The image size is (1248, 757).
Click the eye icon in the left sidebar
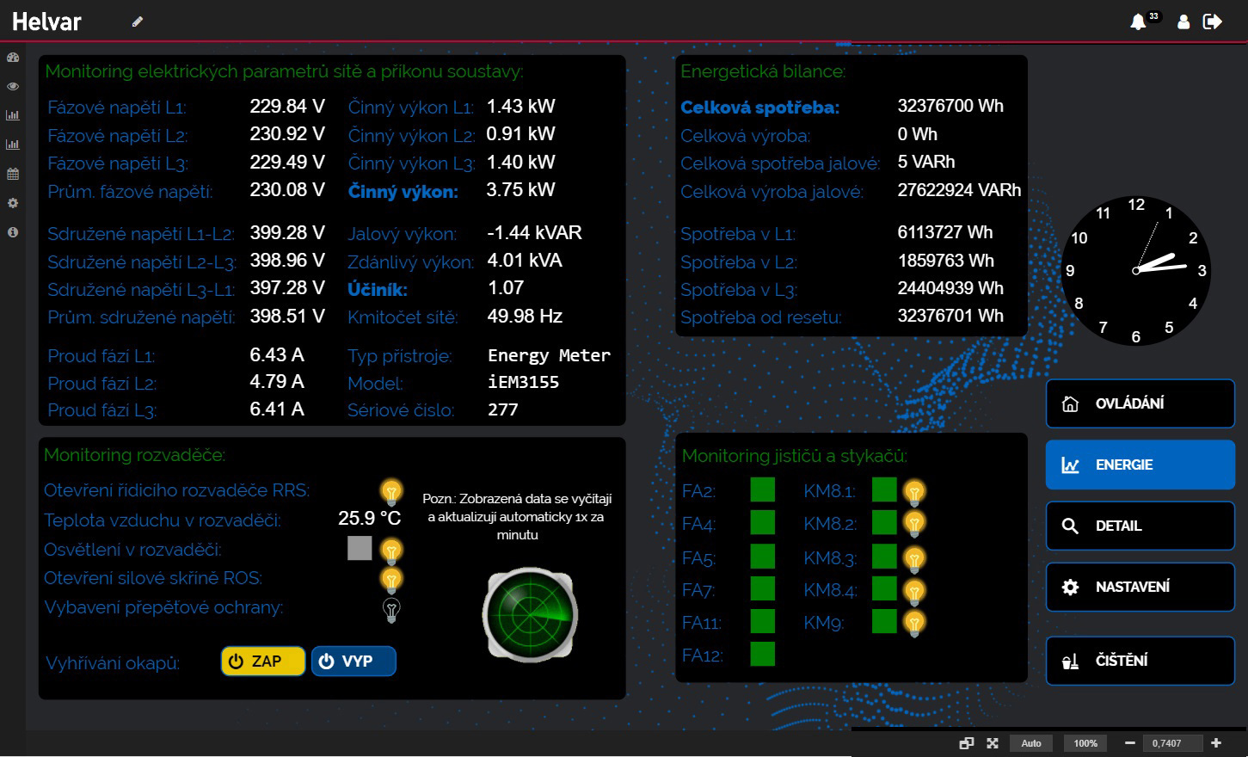[x=13, y=87]
